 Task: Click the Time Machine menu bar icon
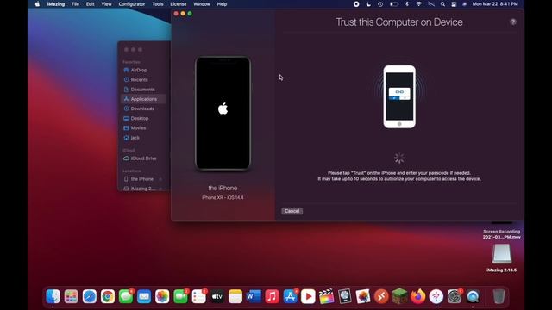click(x=380, y=4)
